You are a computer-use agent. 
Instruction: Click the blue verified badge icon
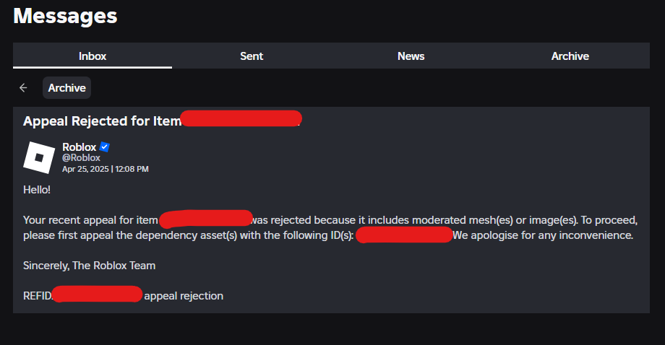click(105, 147)
